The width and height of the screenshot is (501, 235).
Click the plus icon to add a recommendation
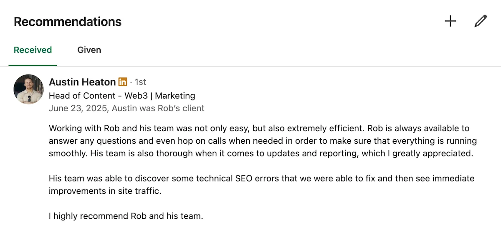click(x=450, y=21)
